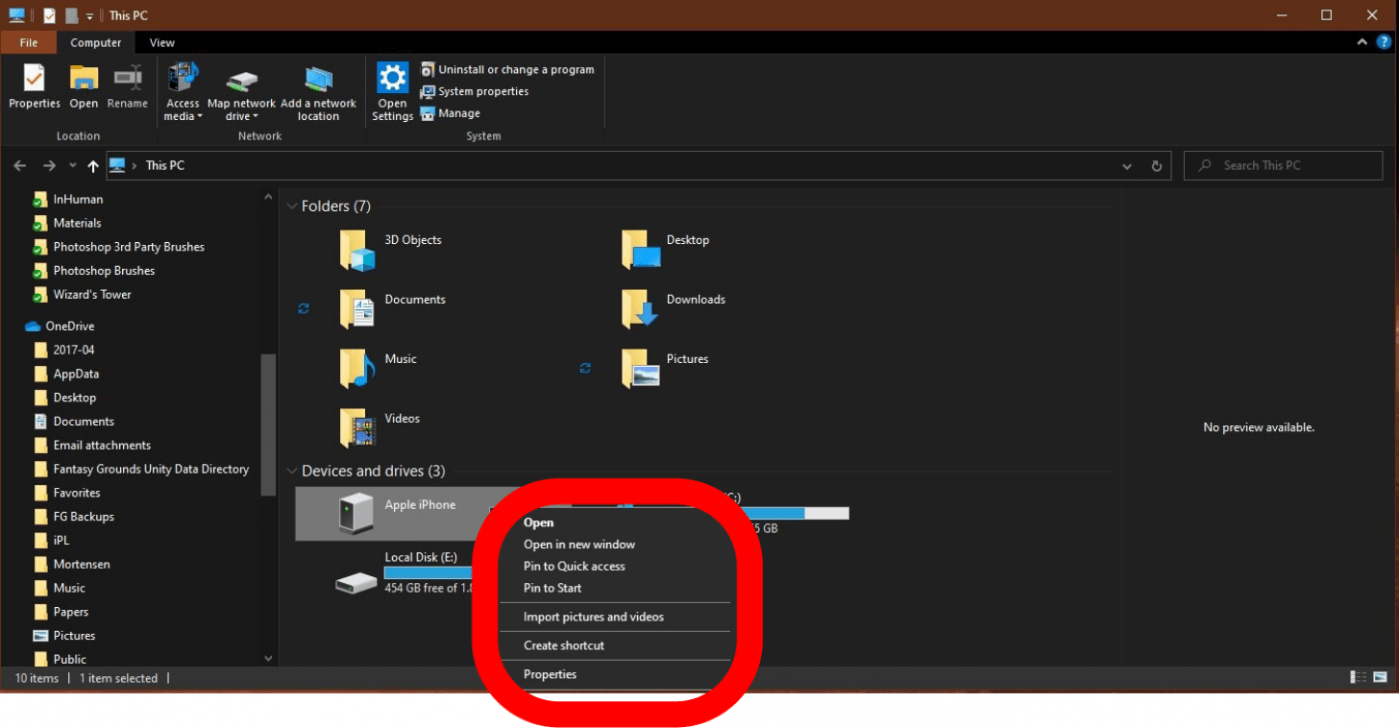Open the File ribbon tab

point(29,42)
